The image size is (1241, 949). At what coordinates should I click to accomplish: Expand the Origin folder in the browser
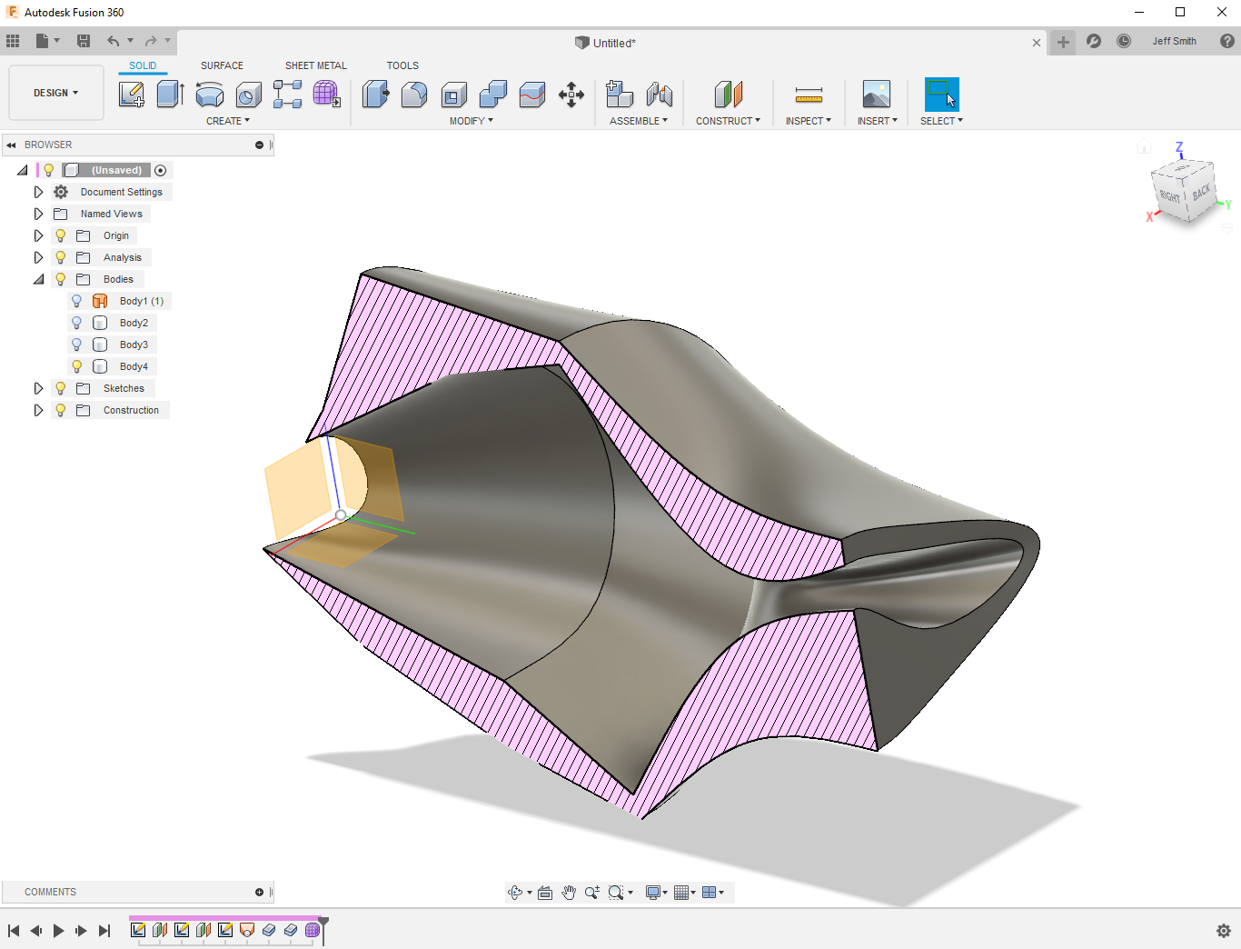point(38,235)
